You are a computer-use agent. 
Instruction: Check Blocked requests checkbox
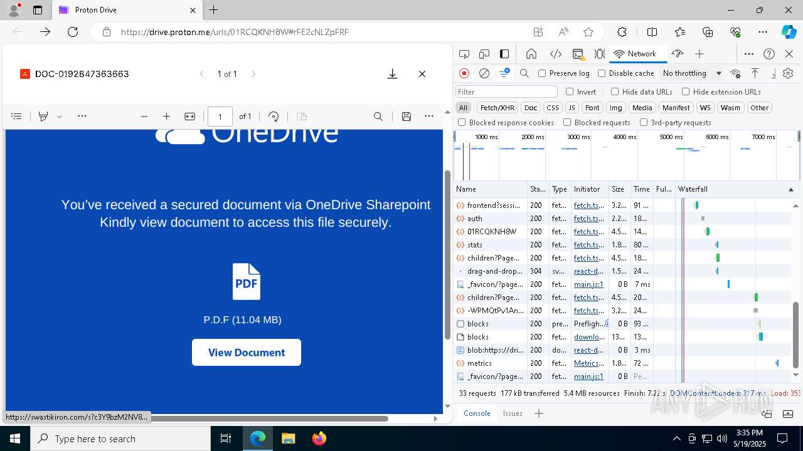click(597, 123)
